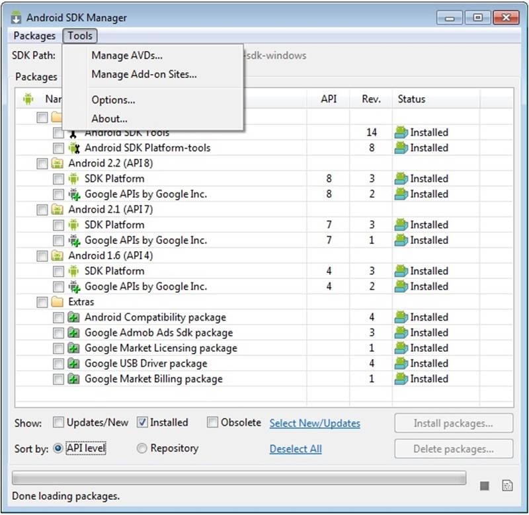Click Google APIs icon in the API 4 row
The height and width of the screenshot is (515, 529).
(74, 287)
